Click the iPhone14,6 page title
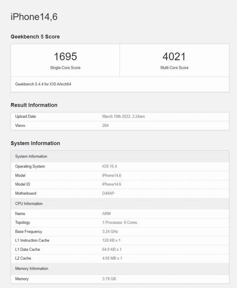Image resolution: width=237 pixels, height=288 pixels. [x=34, y=17]
